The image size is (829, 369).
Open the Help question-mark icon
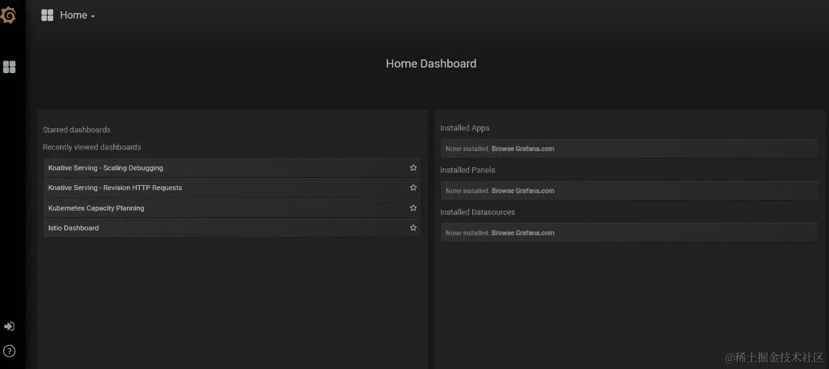[x=9, y=351]
